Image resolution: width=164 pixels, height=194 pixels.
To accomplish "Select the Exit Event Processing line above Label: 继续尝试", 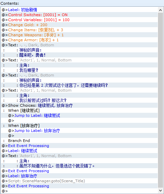I will tap(79, 146).
